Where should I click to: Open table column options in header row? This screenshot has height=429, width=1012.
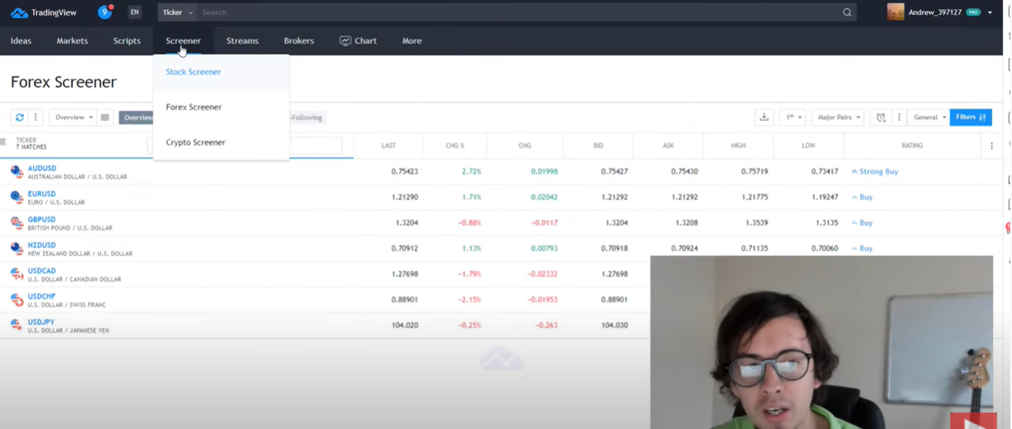click(991, 146)
